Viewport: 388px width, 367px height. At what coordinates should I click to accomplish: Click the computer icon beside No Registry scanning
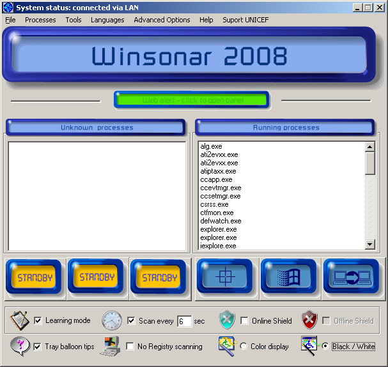pos(111,346)
